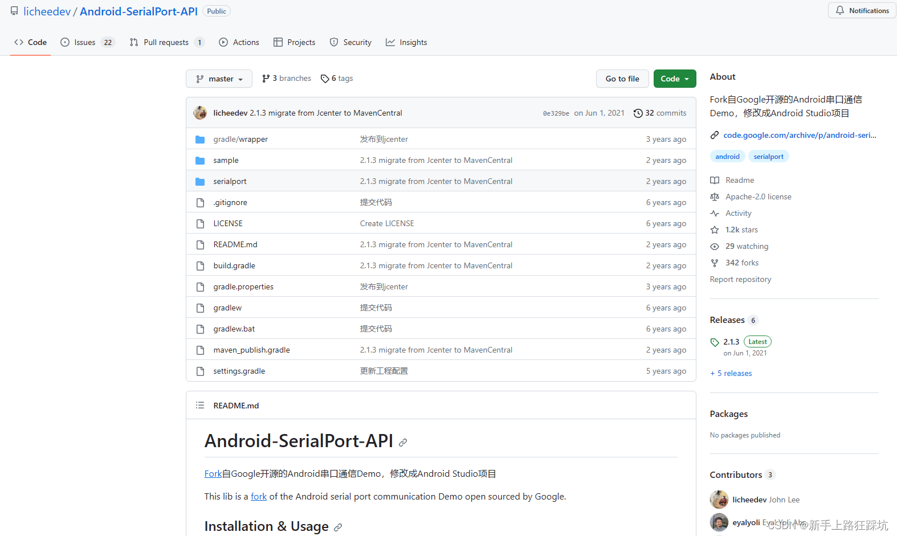Image resolution: width=897 pixels, height=536 pixels.
Task: Switch to Pull requests tab
Action: click(166, 42)
